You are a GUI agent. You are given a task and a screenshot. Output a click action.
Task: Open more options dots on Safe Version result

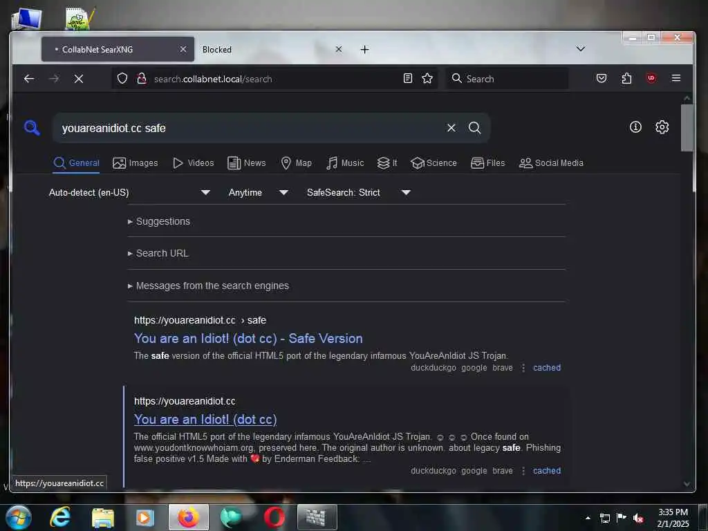523,368
